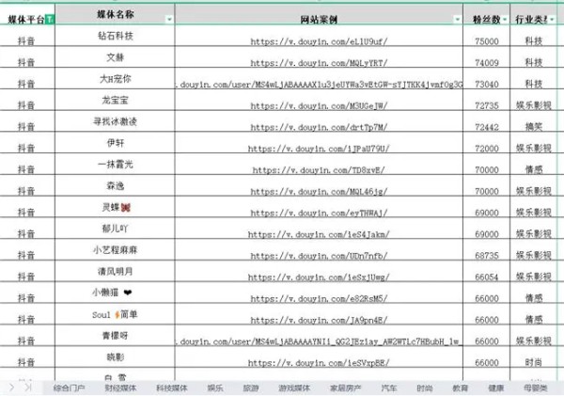
Task: Switch to the 母婴类 sheet tab
Action: coord(536,388)
